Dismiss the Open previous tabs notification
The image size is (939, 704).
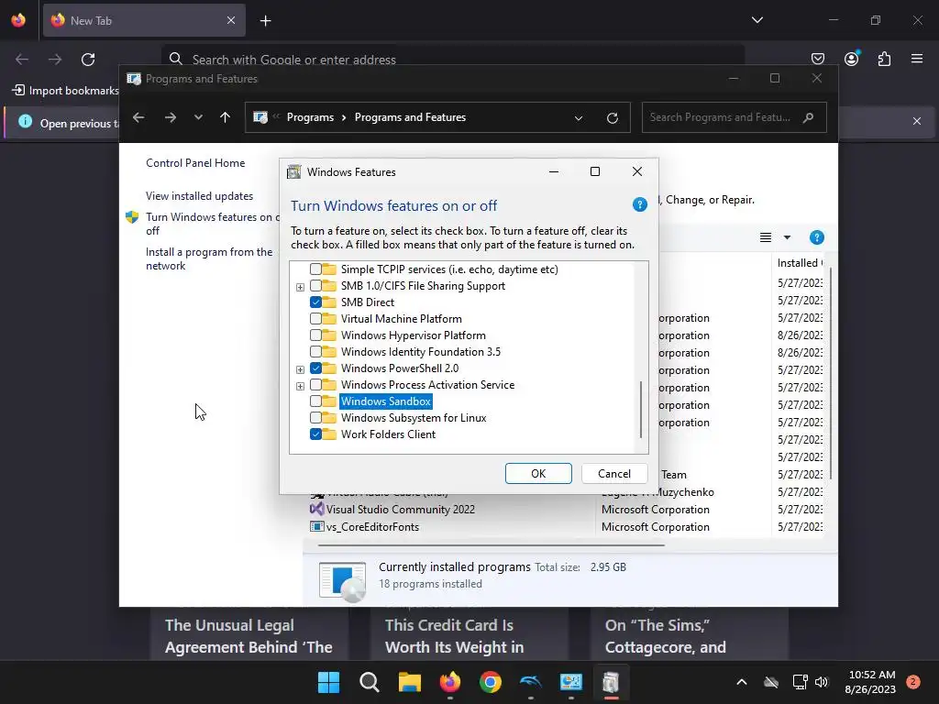click(x=917, y=121)
